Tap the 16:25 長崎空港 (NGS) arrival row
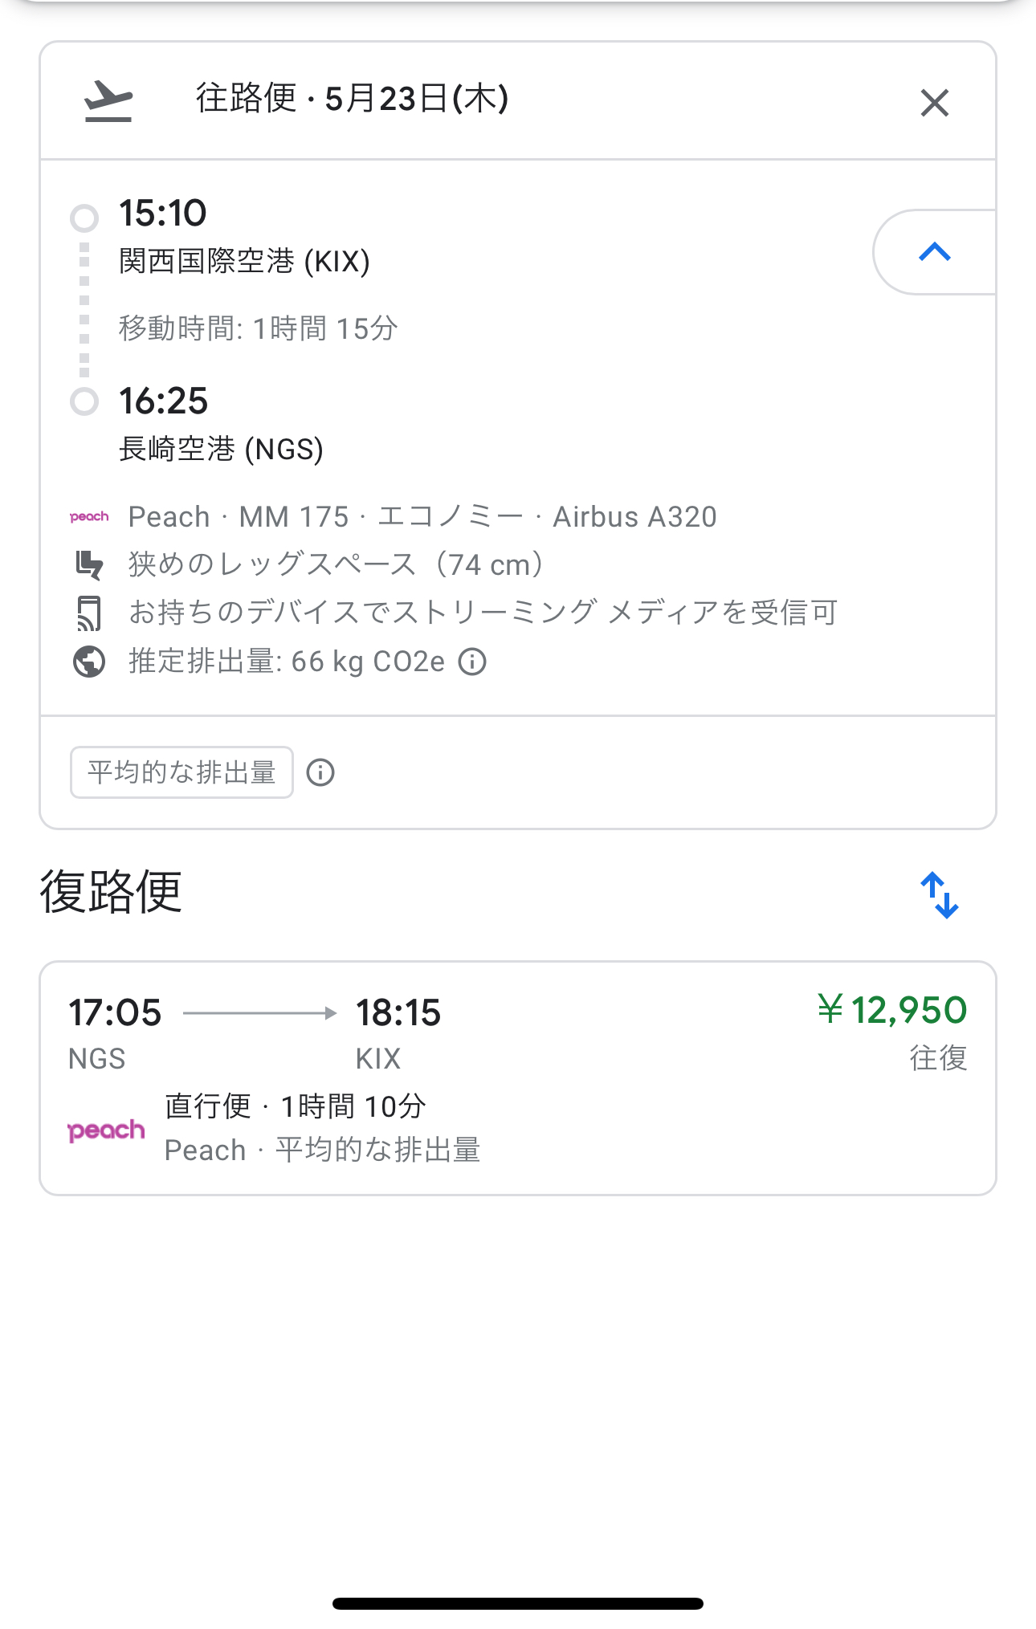 point(221,424)
